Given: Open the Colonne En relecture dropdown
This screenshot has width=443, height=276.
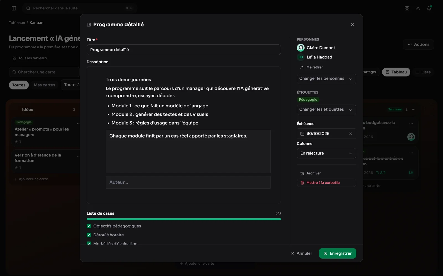Looking at the screenshot, I should pos(326,153).
